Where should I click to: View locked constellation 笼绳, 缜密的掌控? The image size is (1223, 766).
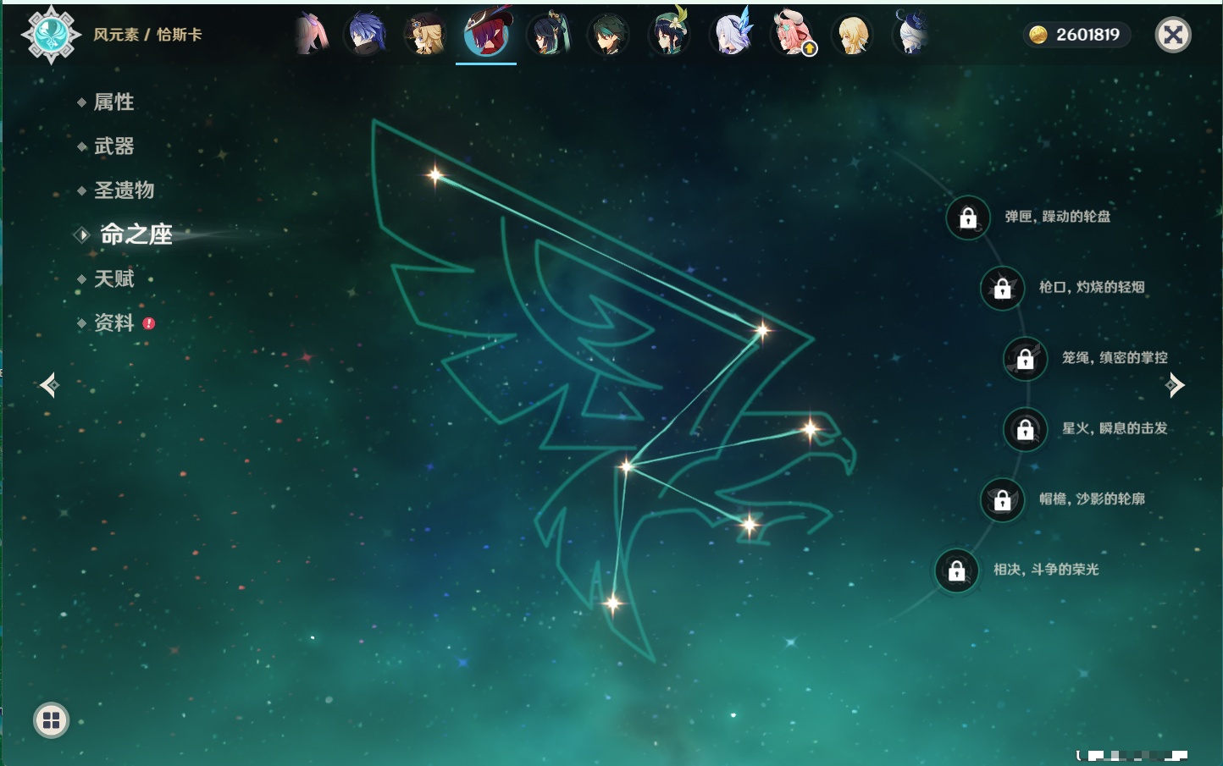[x=1025, y=358]
